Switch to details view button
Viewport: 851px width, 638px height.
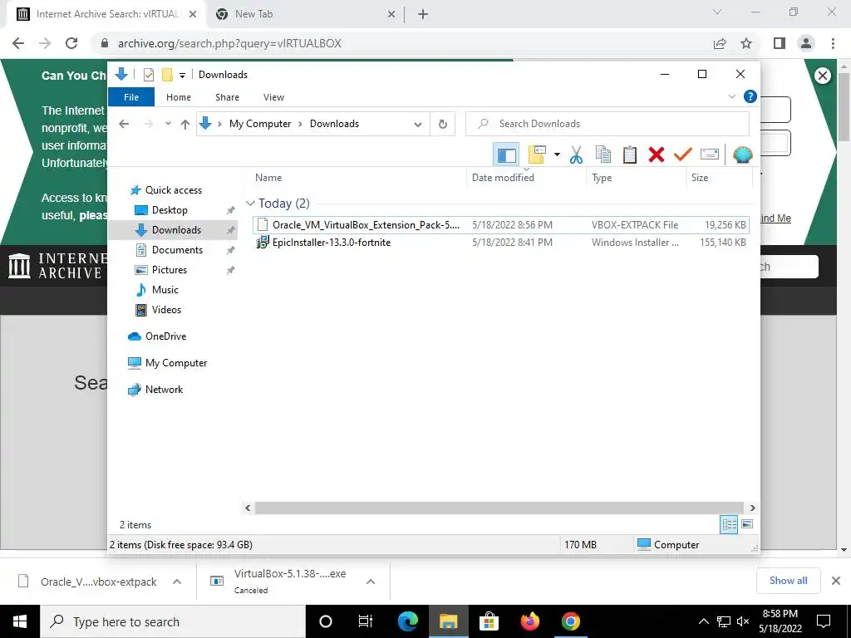point(729,524)
